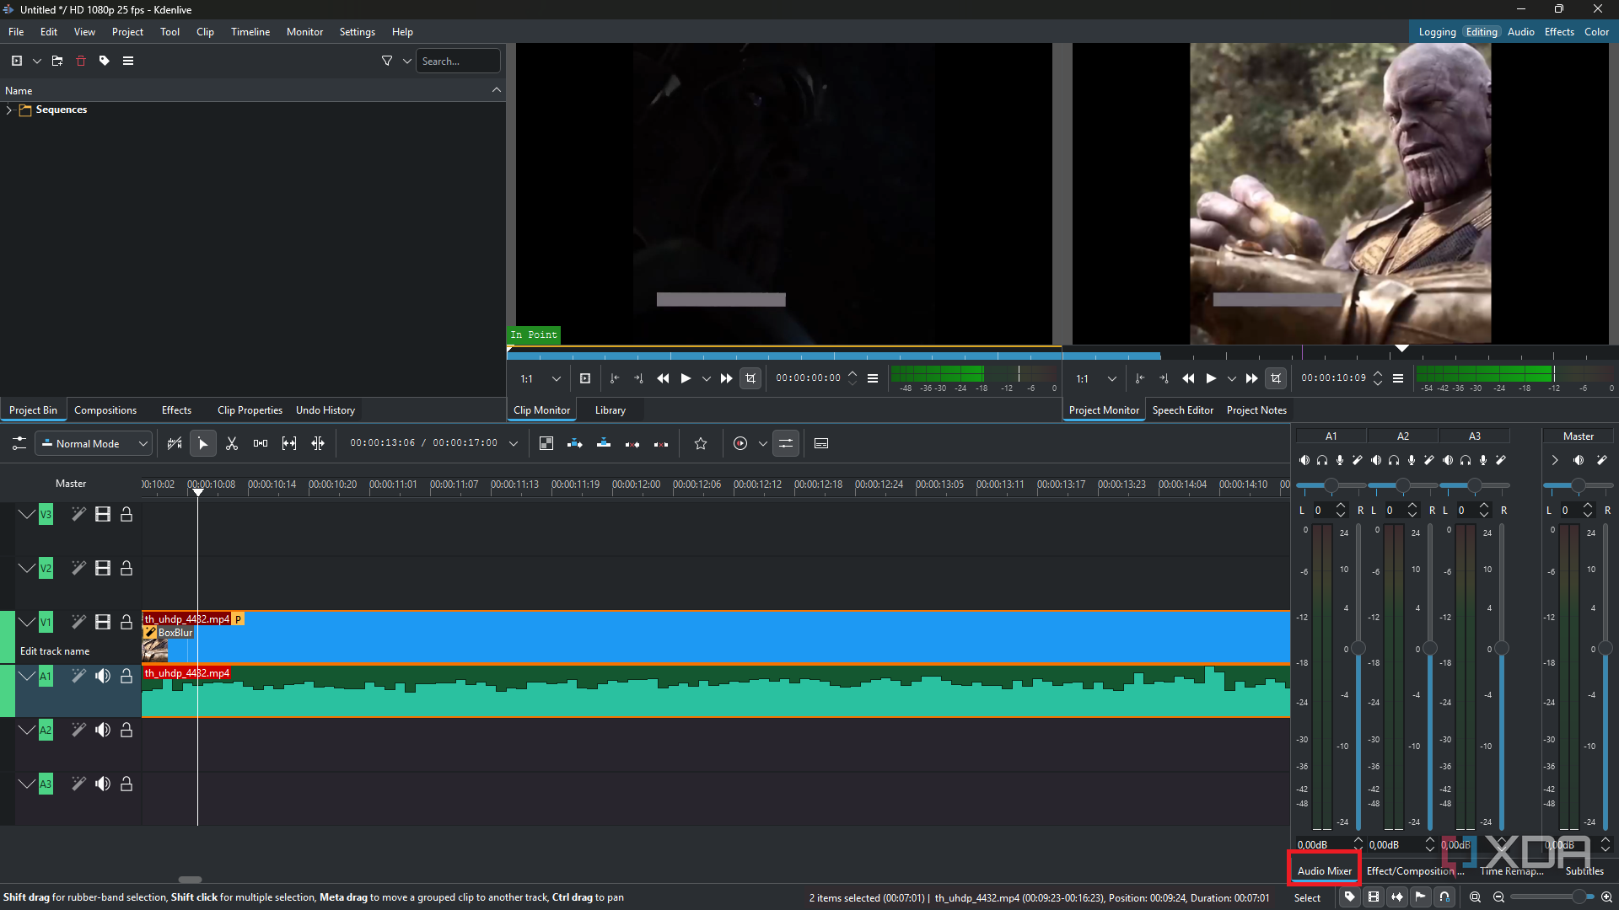The width and height of the screenshot is (1619, 910).
Task: Lock the A3 track
Action: [x=126, y=784]
